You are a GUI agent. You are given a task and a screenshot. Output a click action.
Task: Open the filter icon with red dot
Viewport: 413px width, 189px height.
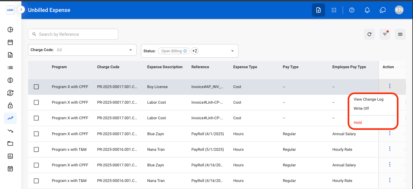pos(385,34)
